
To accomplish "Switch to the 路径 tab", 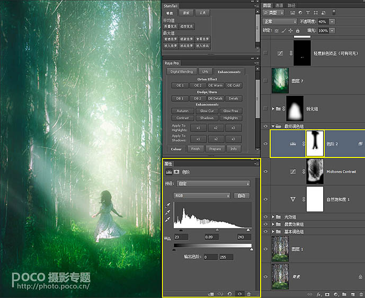I will [x=291, y=5].
